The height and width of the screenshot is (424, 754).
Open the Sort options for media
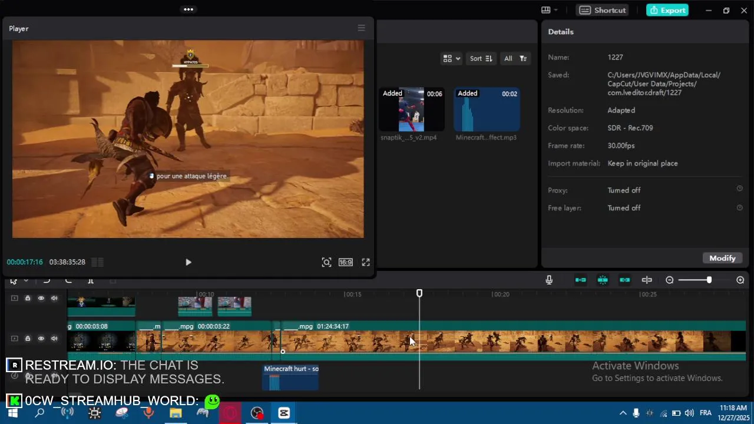[x=481, y=58]
